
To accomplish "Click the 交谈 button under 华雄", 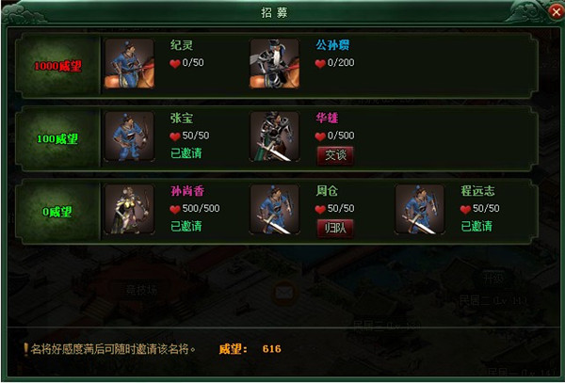I will point(335,155).
